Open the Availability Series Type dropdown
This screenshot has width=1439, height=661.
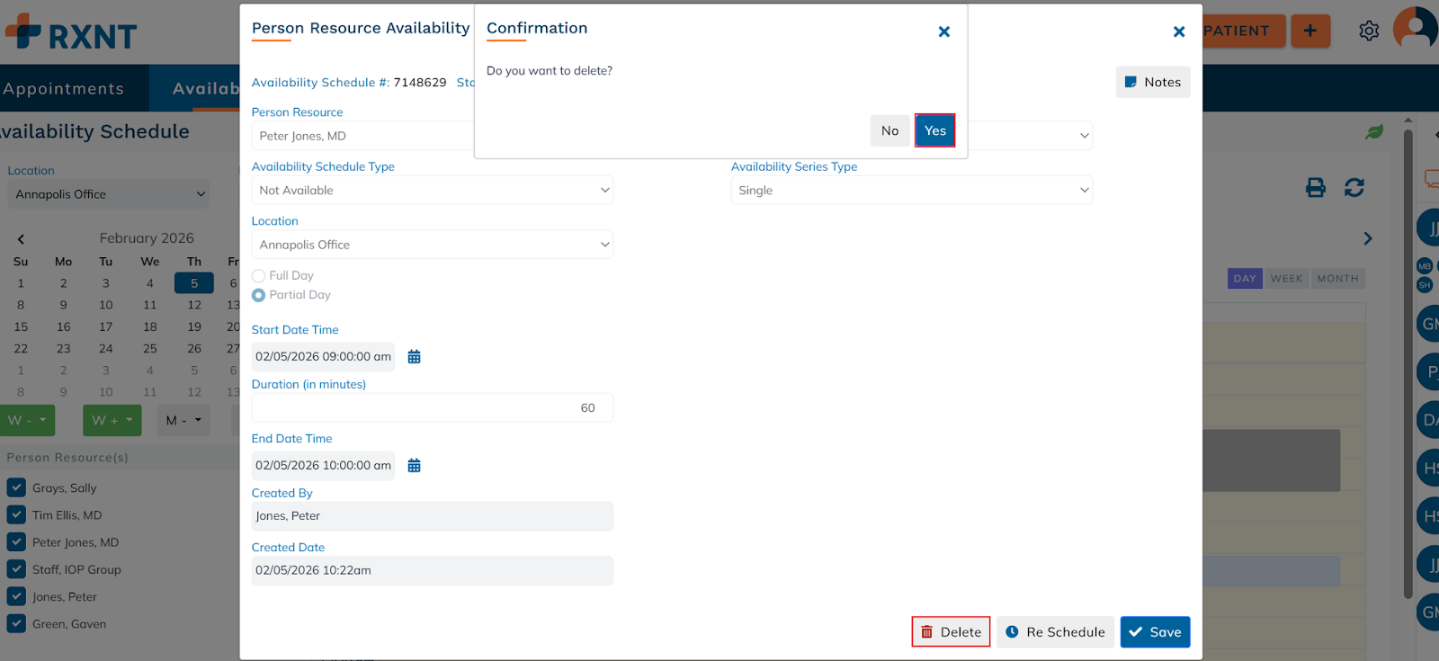click(911, 191)
